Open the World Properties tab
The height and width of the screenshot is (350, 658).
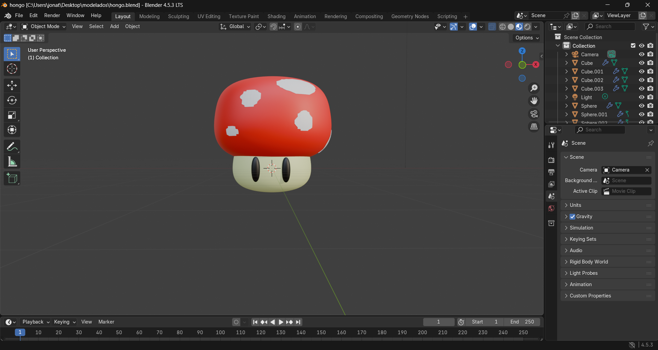pyautogui.click(x=551, y=208)
